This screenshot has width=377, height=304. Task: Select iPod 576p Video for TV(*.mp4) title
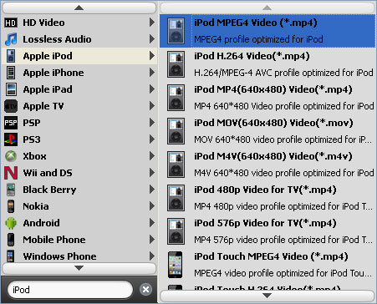coord(265,223)
